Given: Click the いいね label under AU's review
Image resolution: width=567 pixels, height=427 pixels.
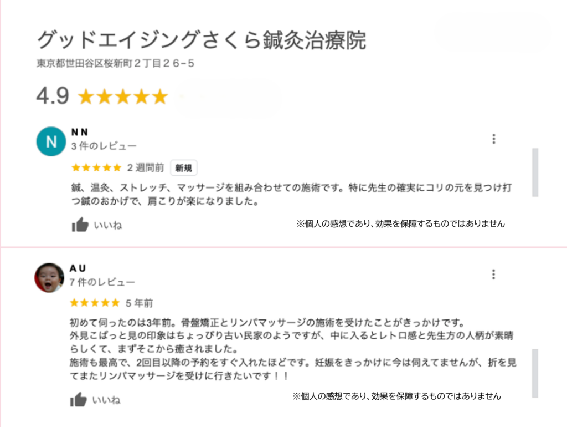Looking at the screenshot, I should click(106, 400).
